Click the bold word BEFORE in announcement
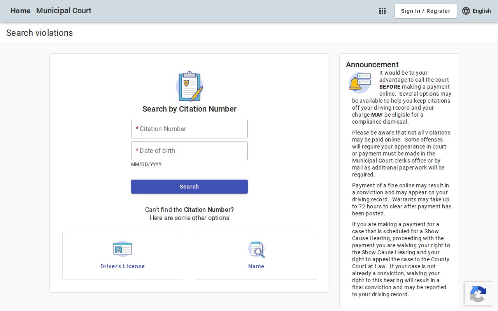 tap(390, 87)
